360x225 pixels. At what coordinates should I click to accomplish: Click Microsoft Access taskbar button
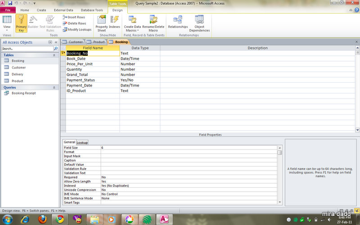click(164, 220)
